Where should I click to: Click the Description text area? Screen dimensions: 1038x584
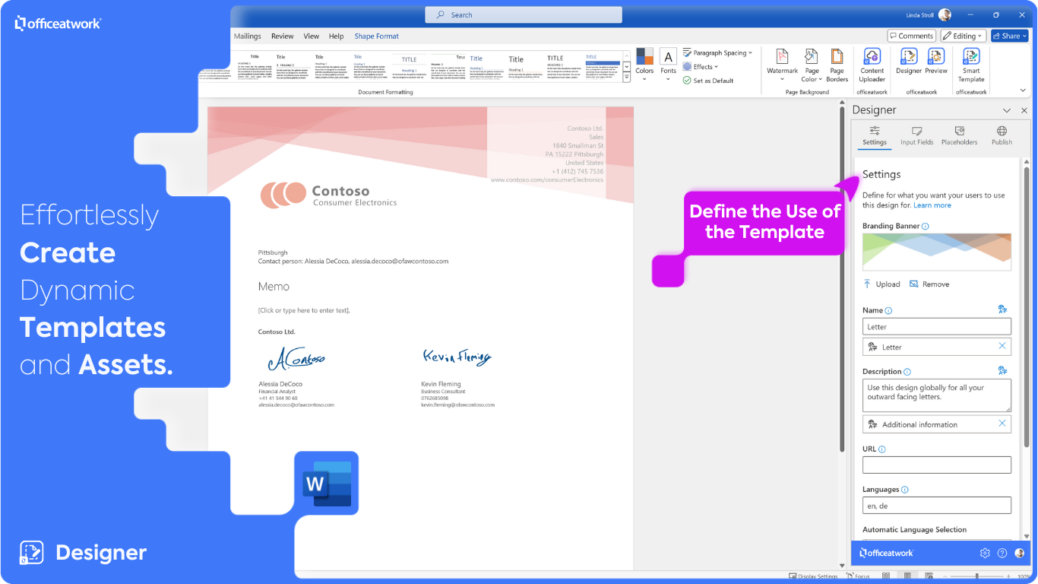937,395
